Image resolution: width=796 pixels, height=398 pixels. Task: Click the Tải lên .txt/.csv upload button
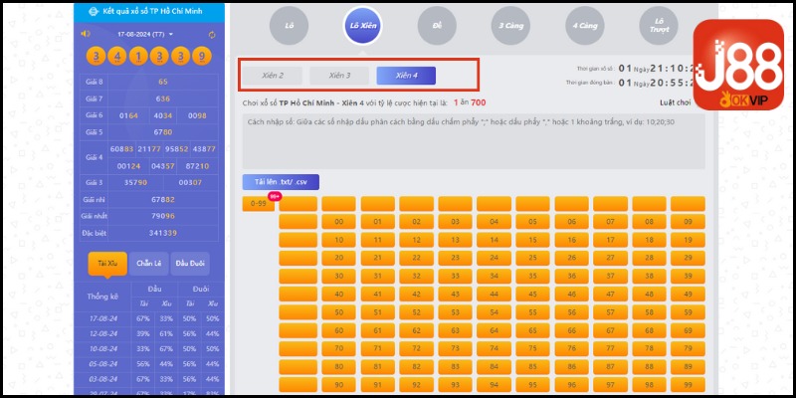pos(280,182)
